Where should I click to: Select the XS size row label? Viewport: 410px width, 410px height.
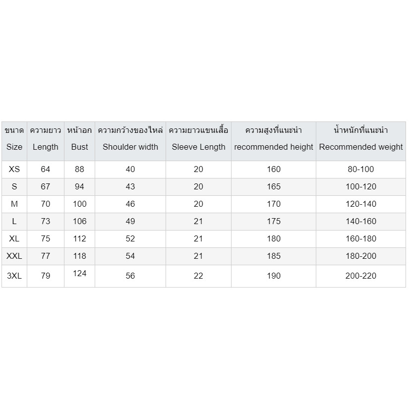14,169
